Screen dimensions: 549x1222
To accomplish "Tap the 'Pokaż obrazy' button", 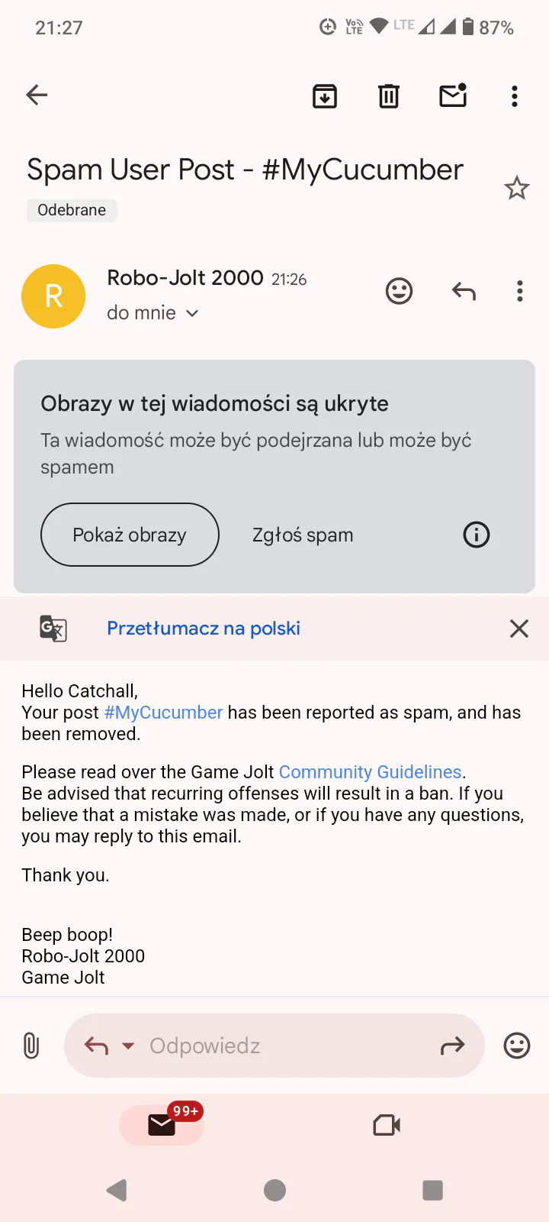I will 130,535.
